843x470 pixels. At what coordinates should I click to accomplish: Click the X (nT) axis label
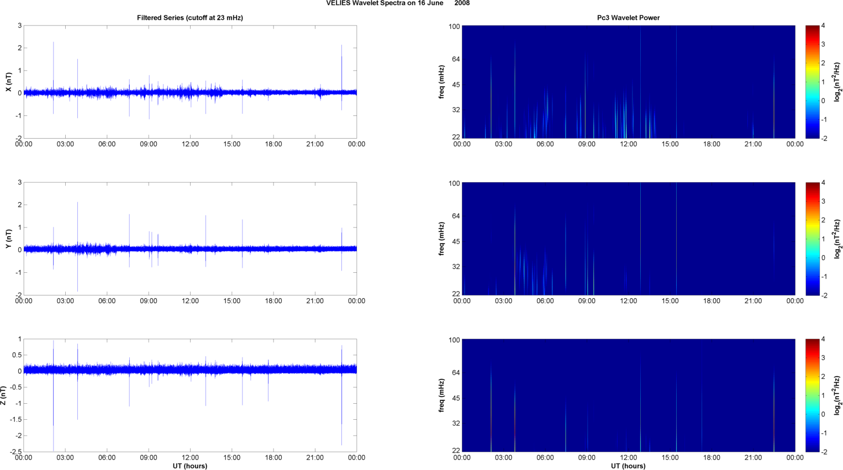[8, 82]
